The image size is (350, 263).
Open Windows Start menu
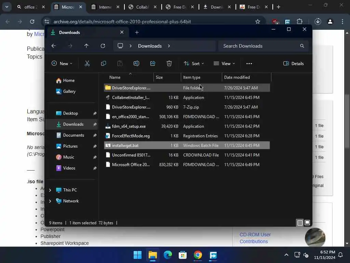pos(137,255)
